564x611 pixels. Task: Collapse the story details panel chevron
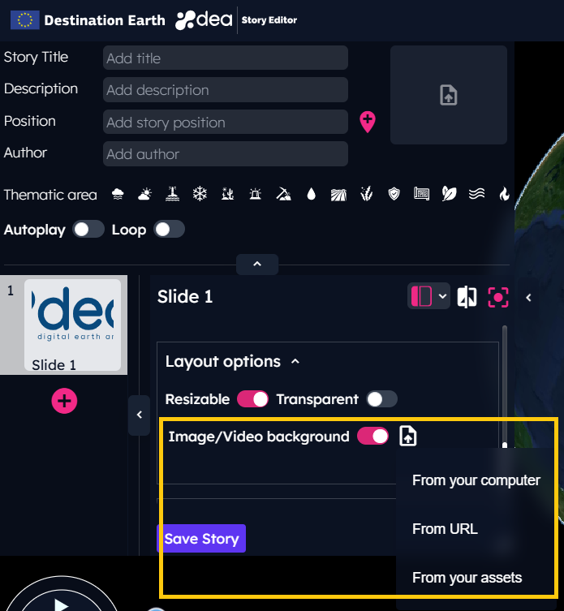click(257, 265)
